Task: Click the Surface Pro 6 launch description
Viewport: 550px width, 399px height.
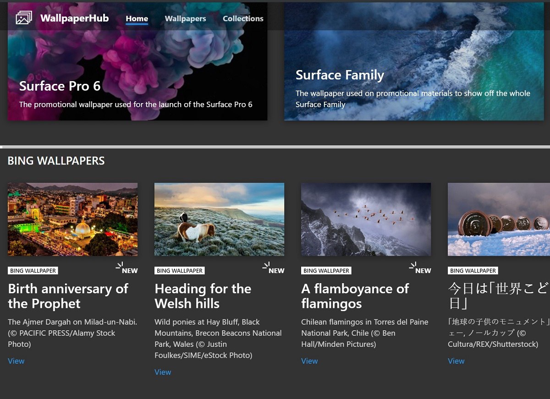Action: [x=136, y=104]
